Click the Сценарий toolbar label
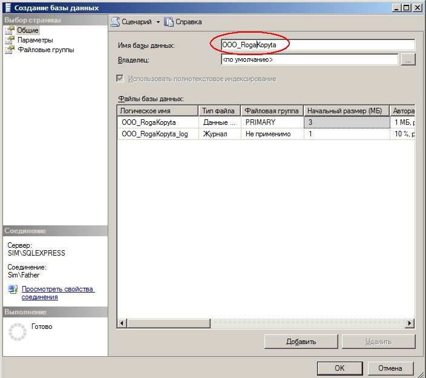Screen dimensions: 426x378 point(137,22)
